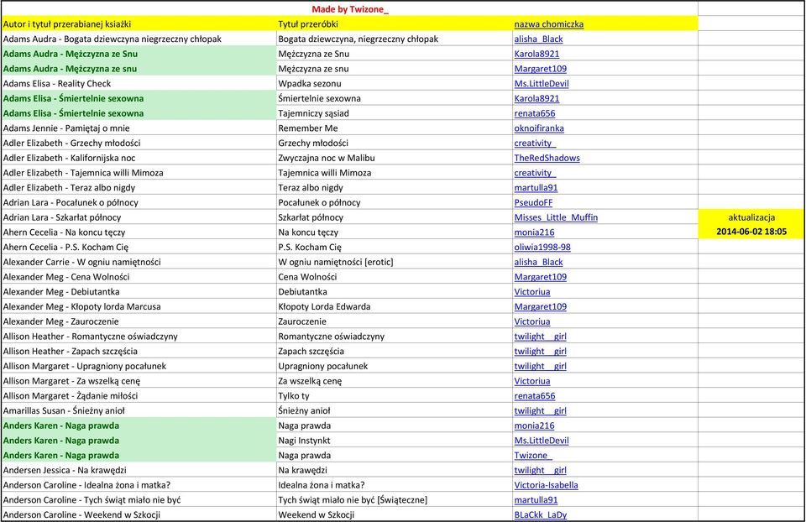This screenshot has height=522, width=806.
Task: Open twilight__girl link for Śnieżny anioł
Action: (x=540, y=411)
